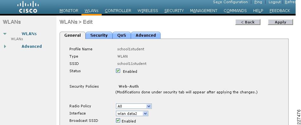
Task: Open the MONITOR menu
Action: (69, 11)
